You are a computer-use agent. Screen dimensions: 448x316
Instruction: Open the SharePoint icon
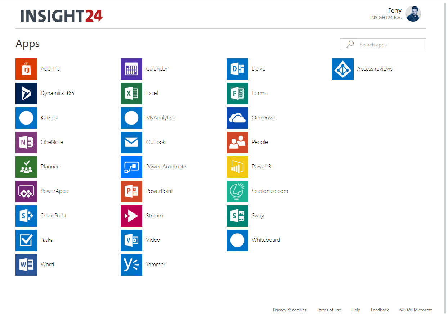click(x=26, y=216)
